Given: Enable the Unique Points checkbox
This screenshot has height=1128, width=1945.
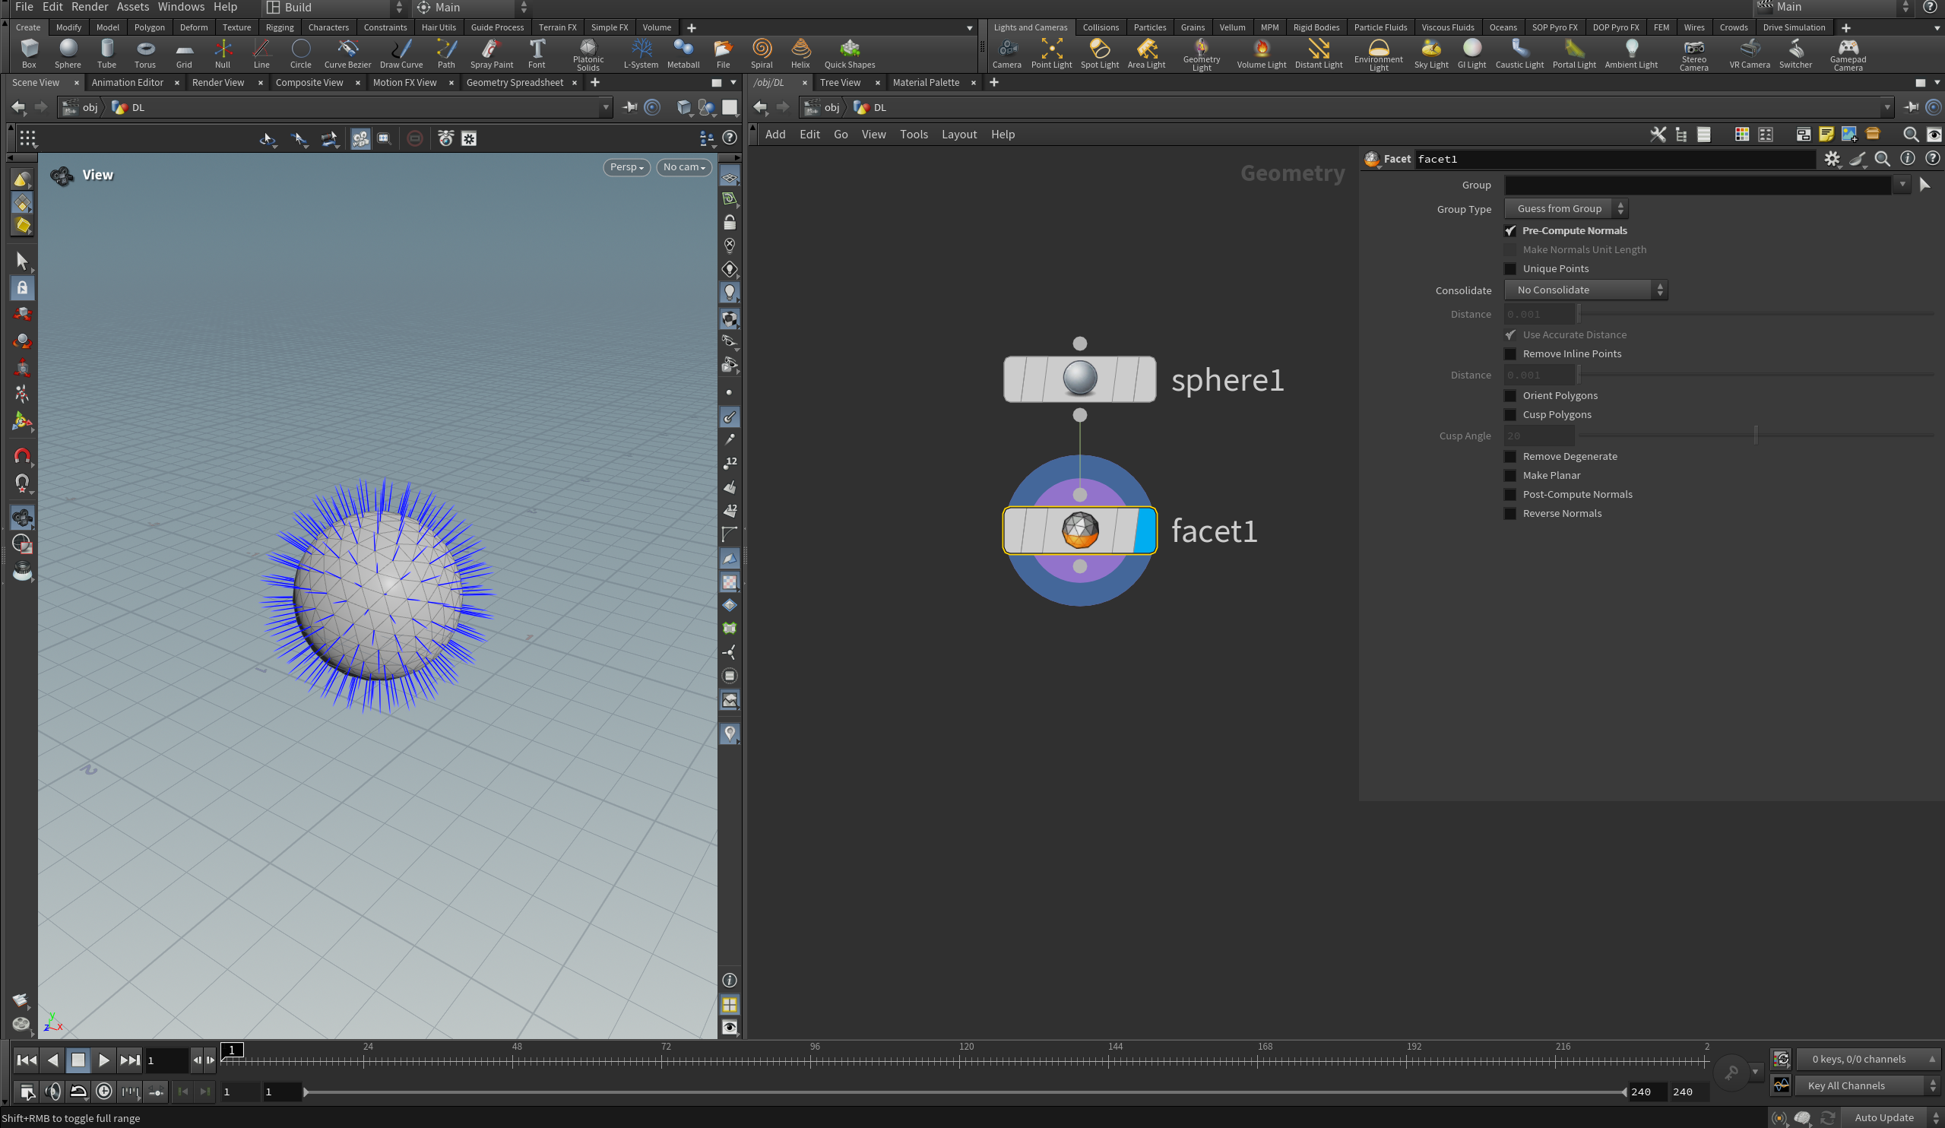Looking at the screenshot, I should (1510, 268).
